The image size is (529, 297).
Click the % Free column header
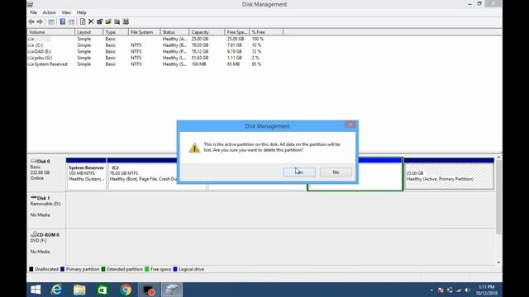[266, 32]
